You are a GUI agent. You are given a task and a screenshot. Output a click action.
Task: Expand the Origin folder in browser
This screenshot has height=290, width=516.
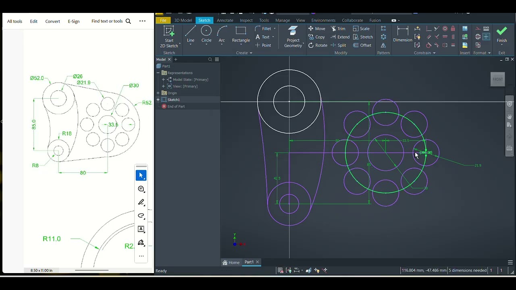pyautogui.click(x=158, y=93)
